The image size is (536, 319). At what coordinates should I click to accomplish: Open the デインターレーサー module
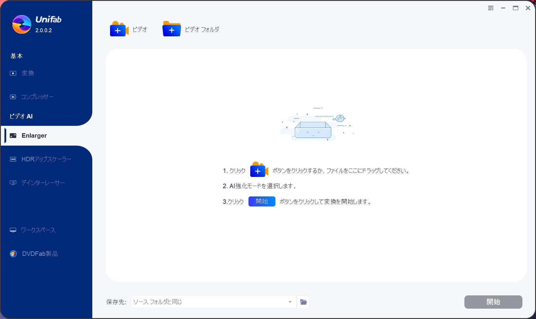pyautogui.click(x=43, y=183)
